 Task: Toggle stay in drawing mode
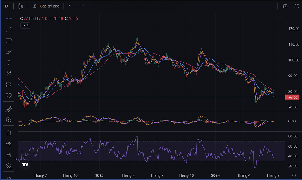(x=9, y=144)
